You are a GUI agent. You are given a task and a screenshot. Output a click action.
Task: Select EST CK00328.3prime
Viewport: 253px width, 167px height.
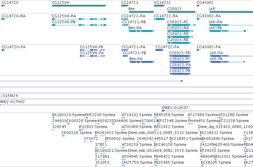pos(63,136)
